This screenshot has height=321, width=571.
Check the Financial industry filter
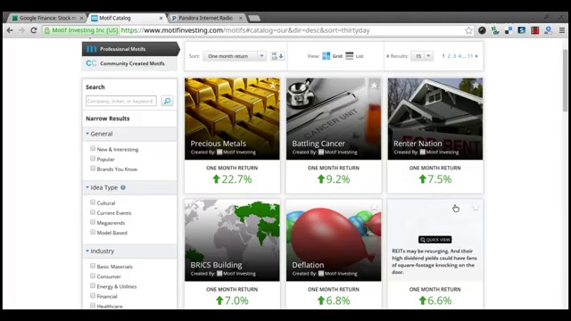coord(93,296)
